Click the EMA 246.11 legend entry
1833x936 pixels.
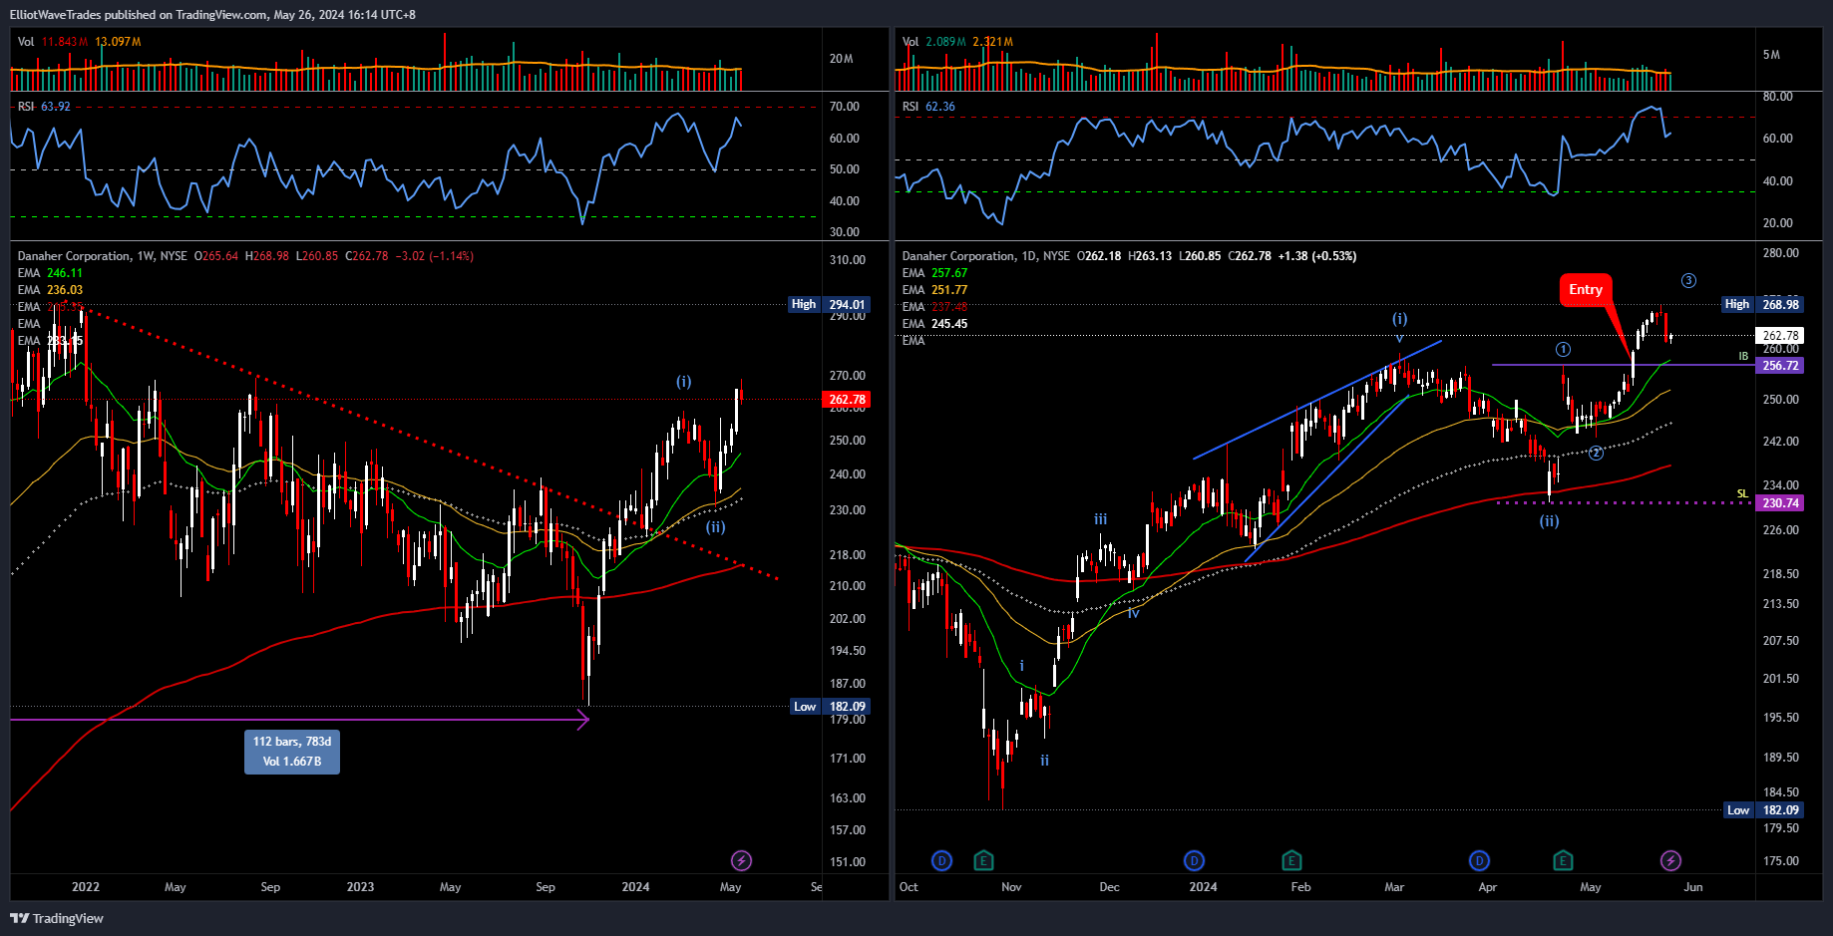point(50,273)
